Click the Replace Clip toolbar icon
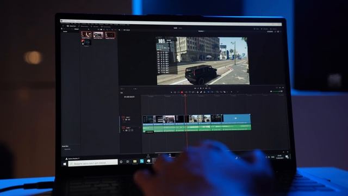 coord(194,92)
